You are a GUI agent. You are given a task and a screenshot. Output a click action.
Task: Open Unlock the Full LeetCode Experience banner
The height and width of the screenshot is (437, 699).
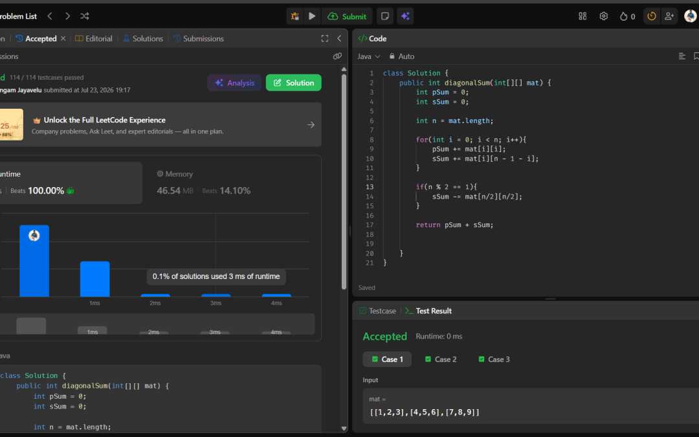pyautogui.click(x=161, y=125)
